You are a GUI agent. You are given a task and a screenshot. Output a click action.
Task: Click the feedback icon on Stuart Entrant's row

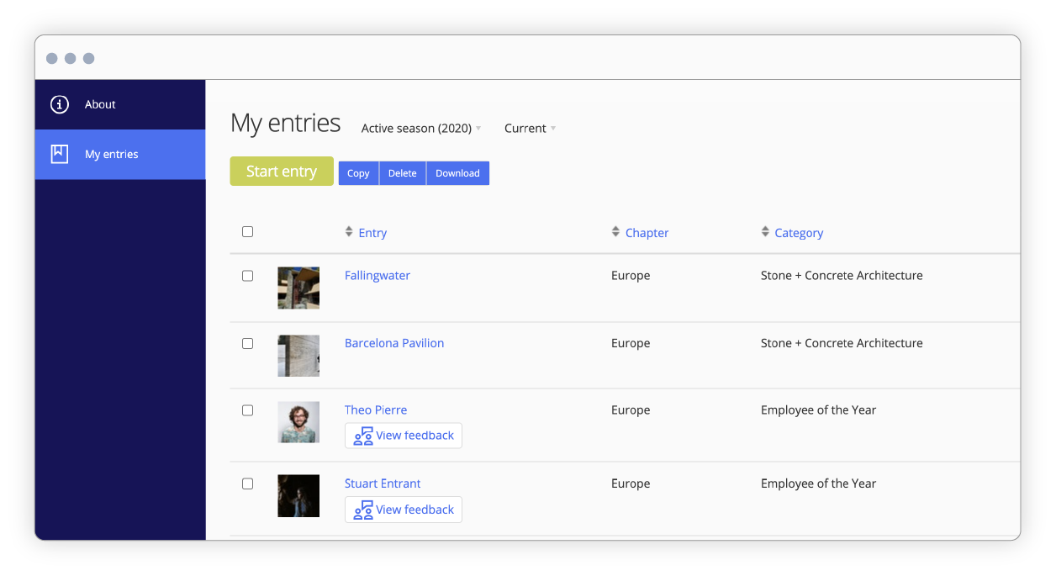(x=363, y=510)
